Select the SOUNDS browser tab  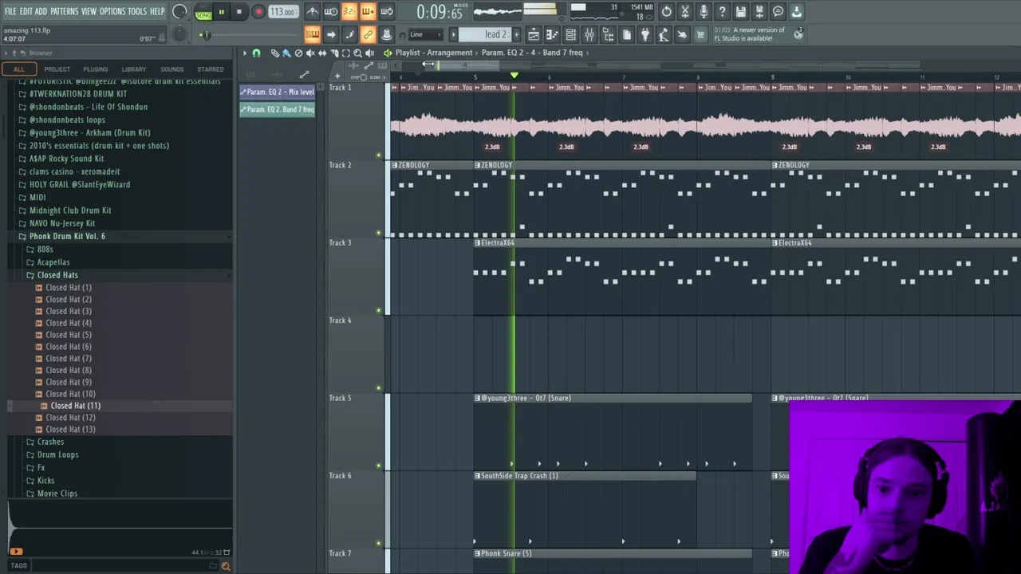tap(171, 69)
